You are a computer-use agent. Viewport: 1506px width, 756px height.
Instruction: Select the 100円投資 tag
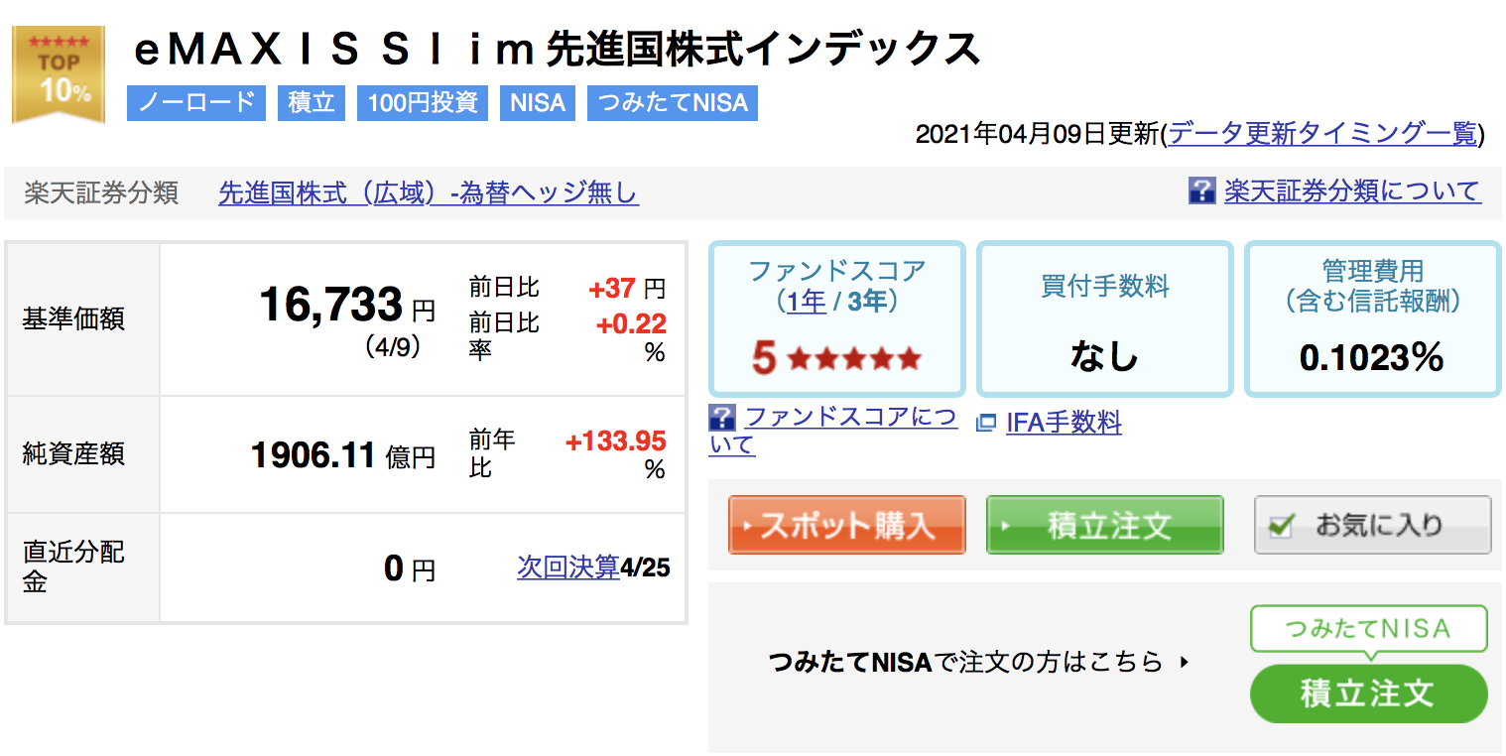[x=423, y=103]
